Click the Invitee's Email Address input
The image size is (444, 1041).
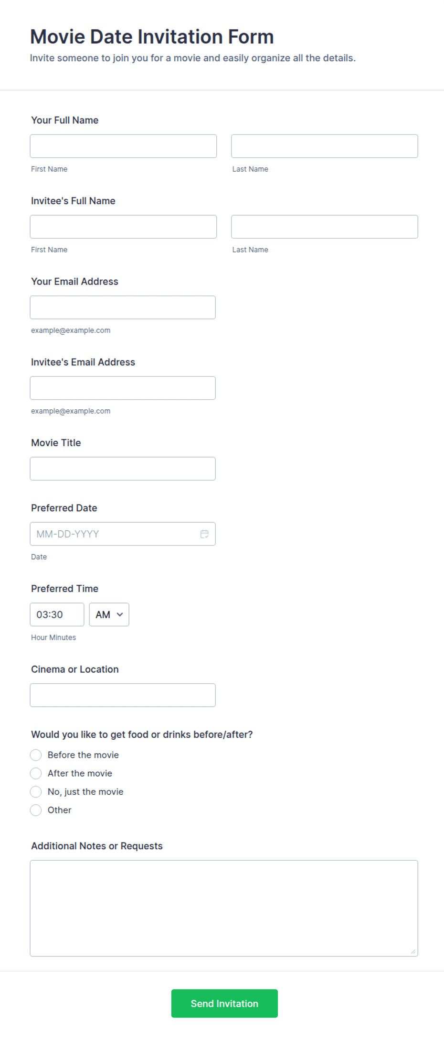coord(123,388)
